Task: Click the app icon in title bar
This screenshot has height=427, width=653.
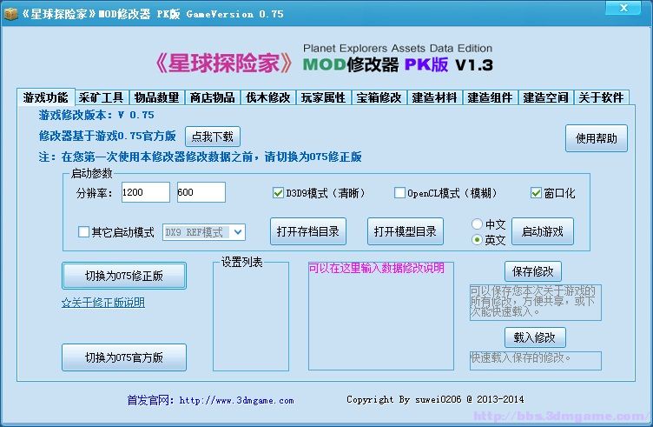Action: coord(10,14)
